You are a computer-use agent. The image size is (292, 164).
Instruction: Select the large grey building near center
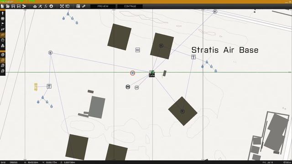click(x=97, y=107)
